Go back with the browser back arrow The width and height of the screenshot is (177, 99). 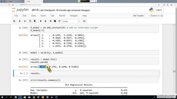2,5
